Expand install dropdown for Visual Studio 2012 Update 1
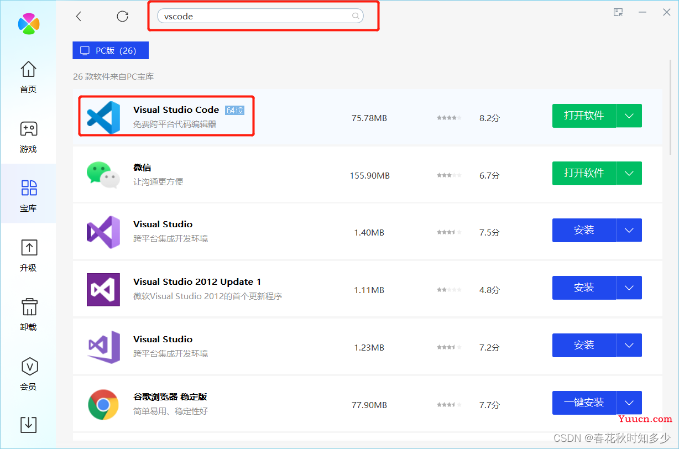The width and height of the screenshot is (679, 449). (629, 288)
